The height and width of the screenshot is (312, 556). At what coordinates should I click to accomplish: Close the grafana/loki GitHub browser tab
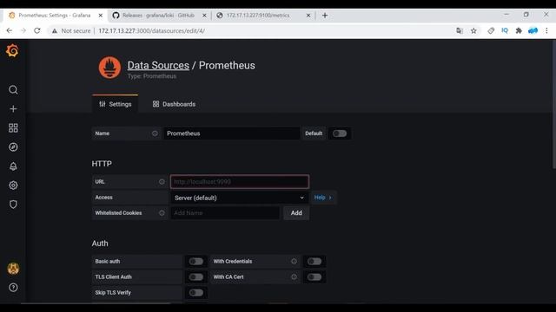[x=204, y=16]
